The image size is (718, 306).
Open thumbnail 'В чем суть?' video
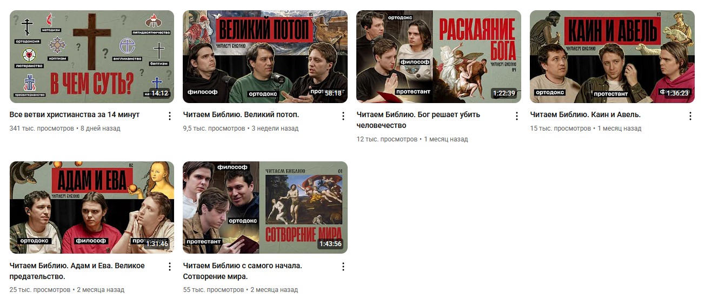pyautogui.click(x=92, y=57)
